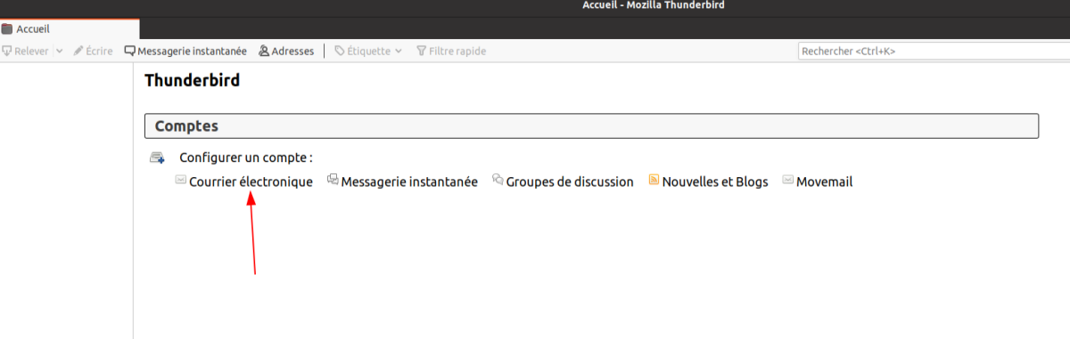Expand the Relever dropdown arrow
This screenshot has height=339, width=1070.
click(60, 51)
